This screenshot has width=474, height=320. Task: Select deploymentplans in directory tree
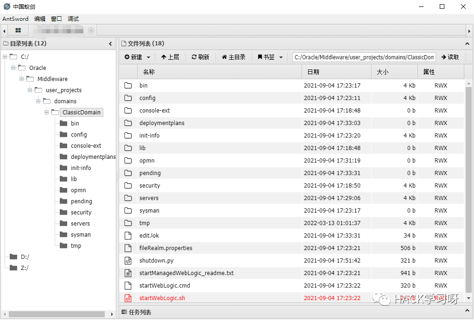click(93, 157)
